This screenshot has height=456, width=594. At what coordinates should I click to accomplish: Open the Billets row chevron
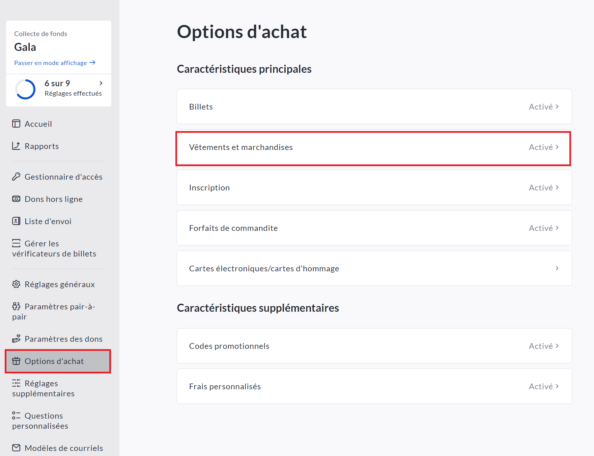[x=557, y=107]
